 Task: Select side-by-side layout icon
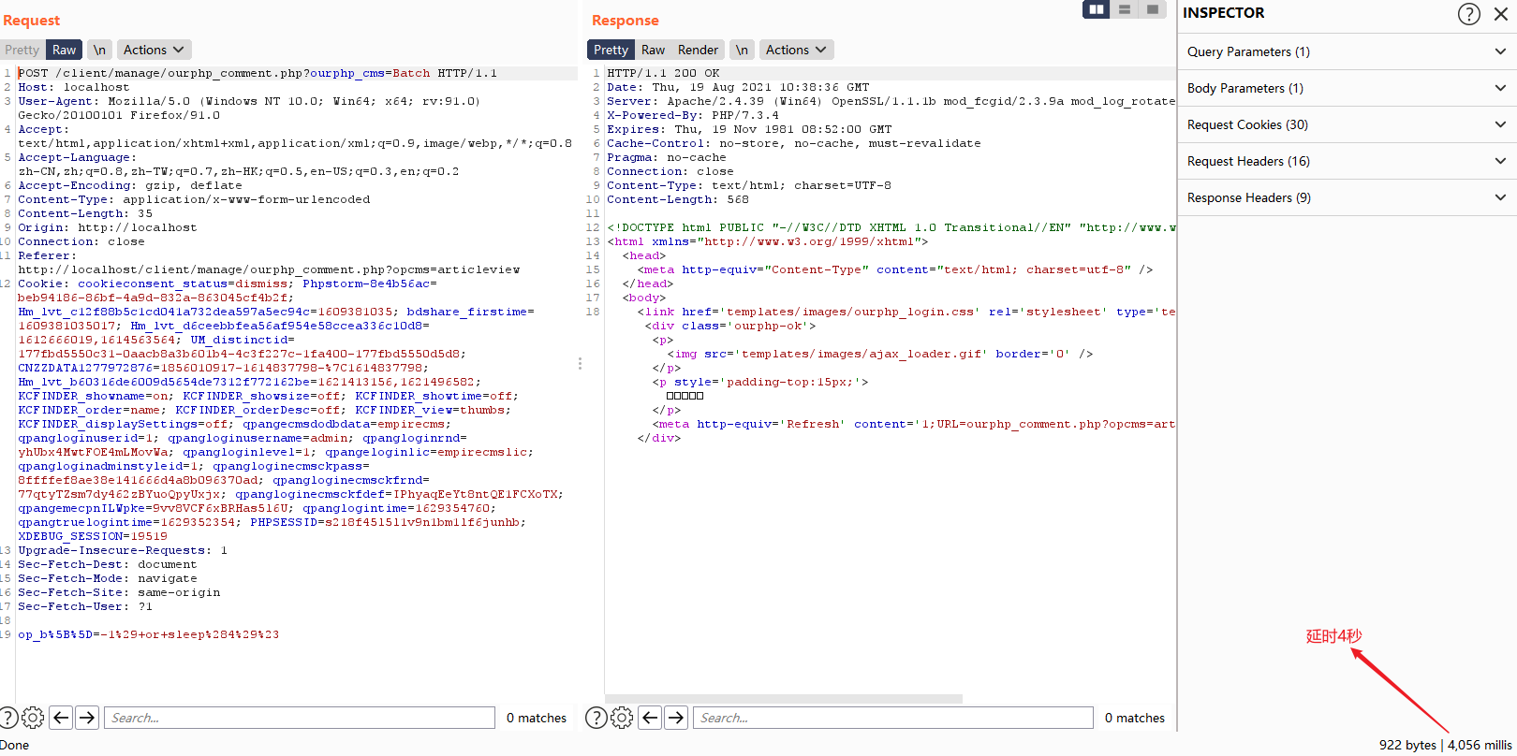[x=1096, y=9]
